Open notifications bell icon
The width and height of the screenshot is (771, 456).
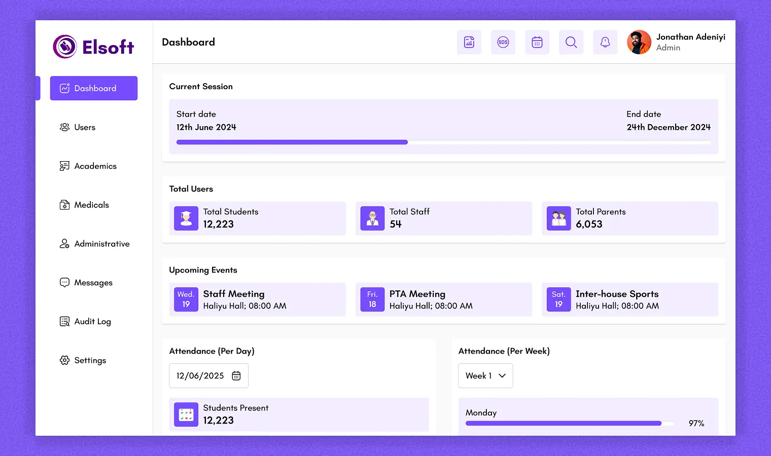(605, 42)
